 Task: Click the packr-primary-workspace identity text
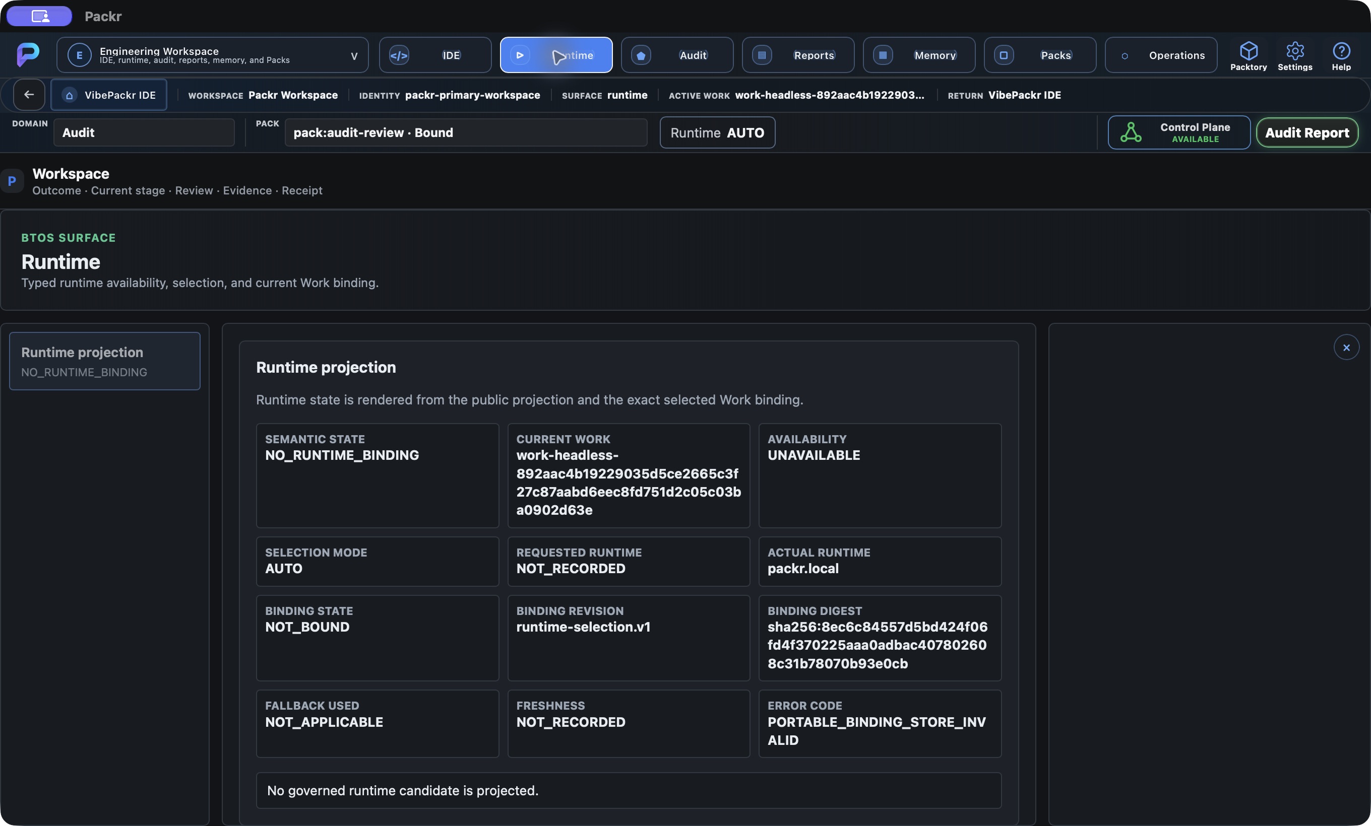(x=472, y=95)
